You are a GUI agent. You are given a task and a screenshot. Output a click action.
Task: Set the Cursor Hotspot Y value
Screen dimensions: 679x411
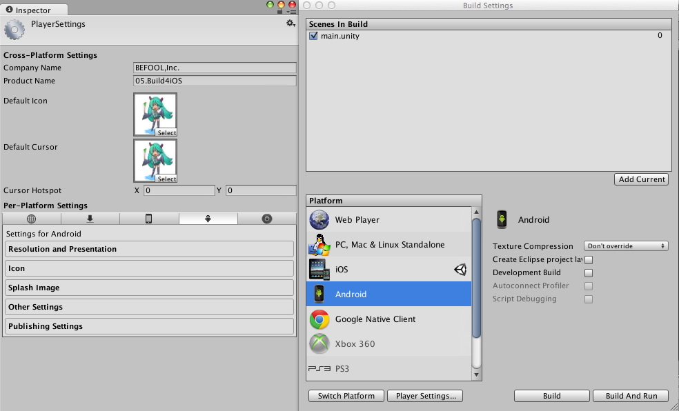pos(261,190)
